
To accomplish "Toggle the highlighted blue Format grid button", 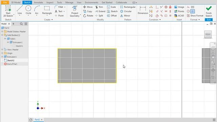I will click(193, 11).
